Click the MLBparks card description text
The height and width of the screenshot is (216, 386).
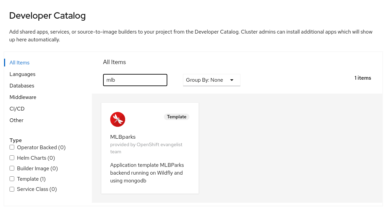147,173
